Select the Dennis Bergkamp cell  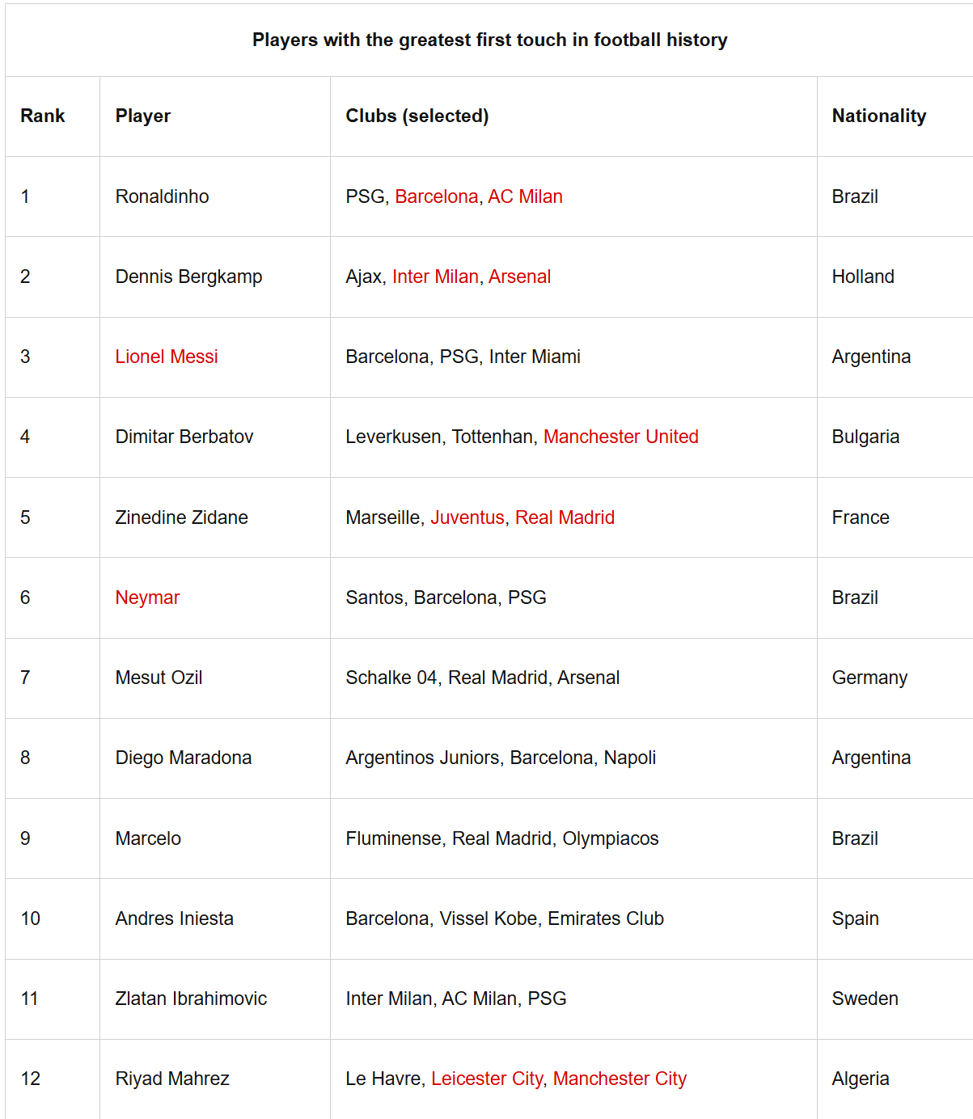point(215,277)
